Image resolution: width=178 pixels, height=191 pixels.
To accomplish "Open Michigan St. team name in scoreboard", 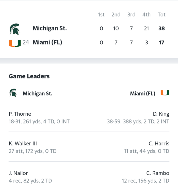I will click(50, 28).
